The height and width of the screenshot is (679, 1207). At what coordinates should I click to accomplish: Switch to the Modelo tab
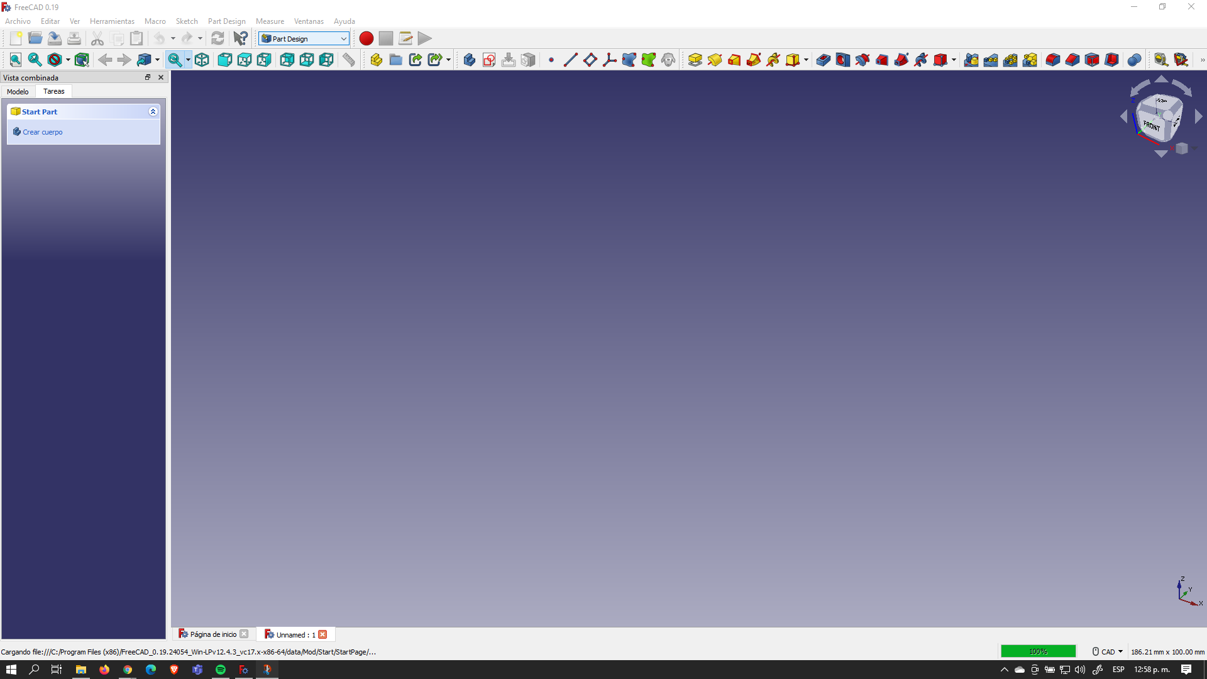[x=18, y=91]
